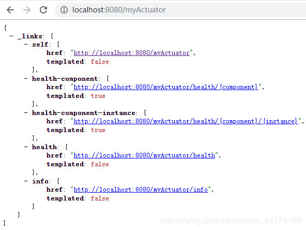Image resolution: width=306 pixels, height=230 pixels.
Task: View site information via the info icon
Action: [x=64, y=10]
